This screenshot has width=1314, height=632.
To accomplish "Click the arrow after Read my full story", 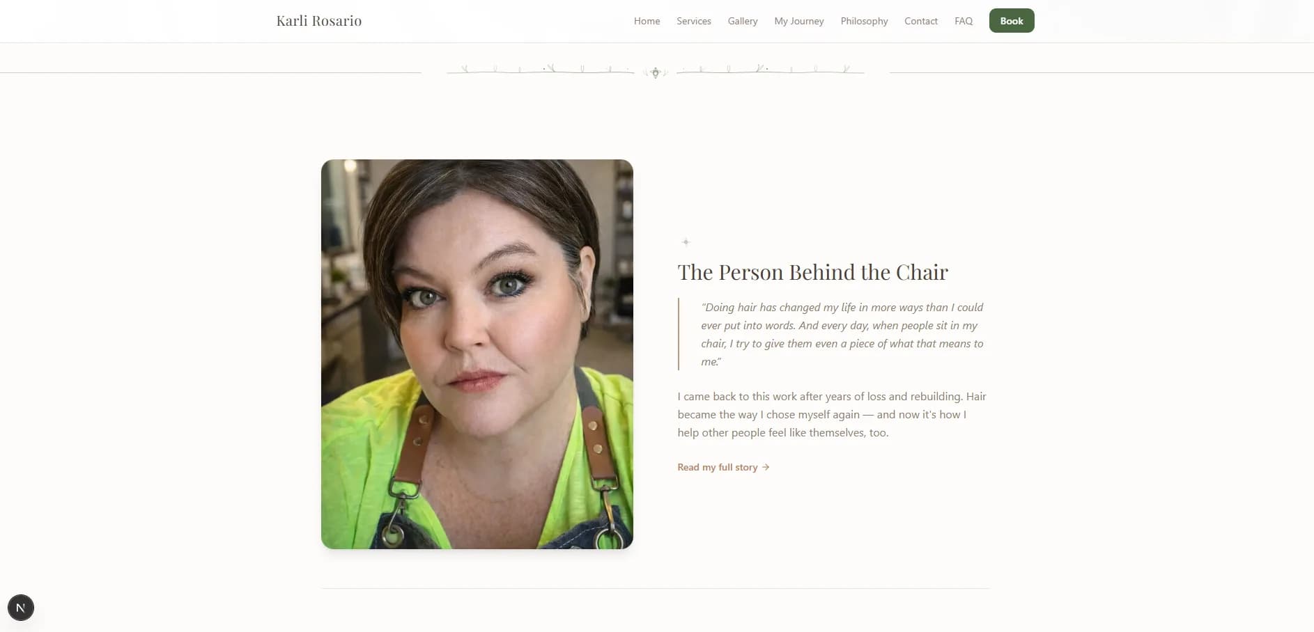I will pos(766,467).
